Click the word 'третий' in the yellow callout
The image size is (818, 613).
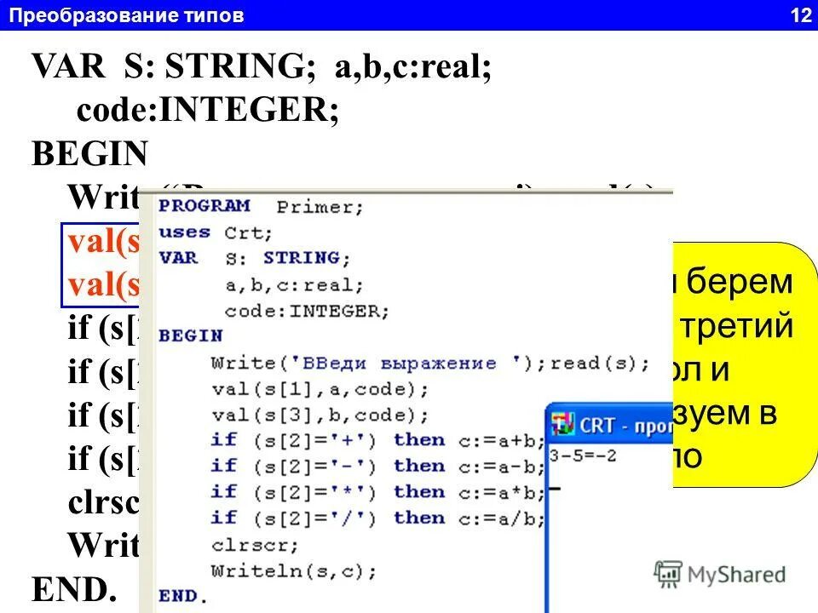tap(736, 326)
